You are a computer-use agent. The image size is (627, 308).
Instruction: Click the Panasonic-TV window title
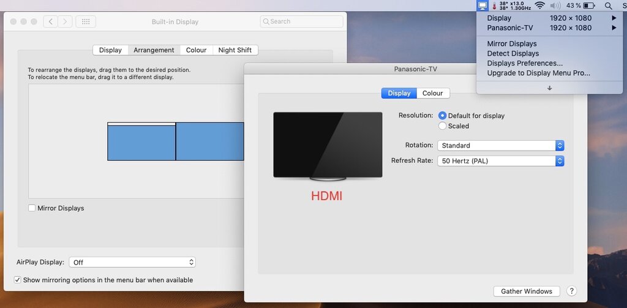point(416,69)
